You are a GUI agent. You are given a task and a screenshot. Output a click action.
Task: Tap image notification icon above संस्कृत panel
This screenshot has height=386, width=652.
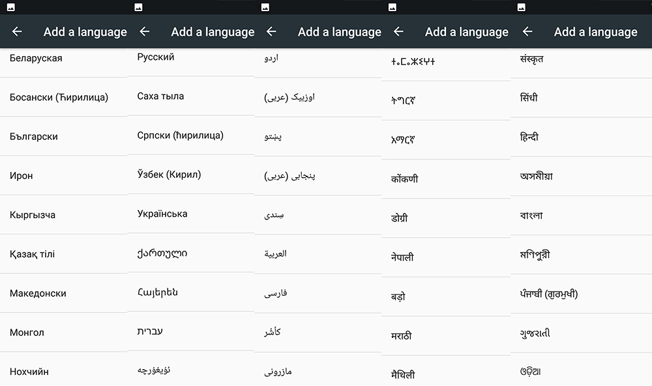(x=522, y=7)
